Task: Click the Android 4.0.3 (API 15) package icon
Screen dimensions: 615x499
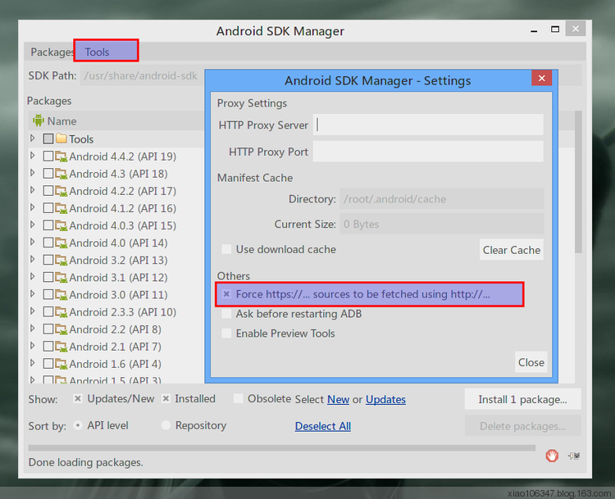Action: tap(61, 225)
